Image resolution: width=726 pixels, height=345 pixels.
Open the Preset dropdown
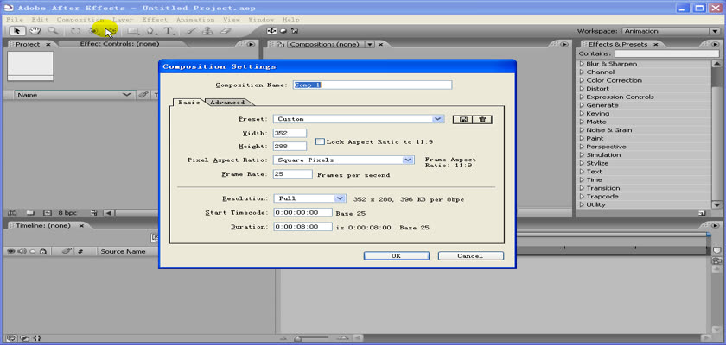[x=437, y=119]
